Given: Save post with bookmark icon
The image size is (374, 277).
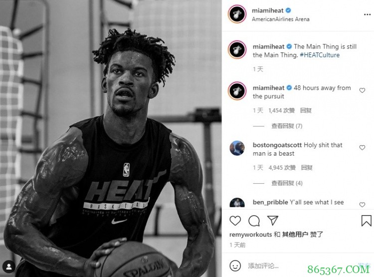Looking at the screenshot, I should [366, 221].
